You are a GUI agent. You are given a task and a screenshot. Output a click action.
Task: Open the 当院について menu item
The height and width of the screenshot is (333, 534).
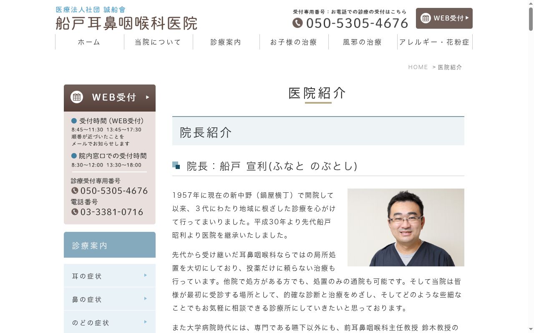(x=158, y=42)
